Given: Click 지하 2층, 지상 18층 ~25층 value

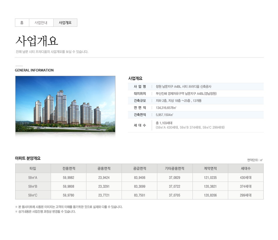Looking at the screenshot, I should click(x=178, y=101).
